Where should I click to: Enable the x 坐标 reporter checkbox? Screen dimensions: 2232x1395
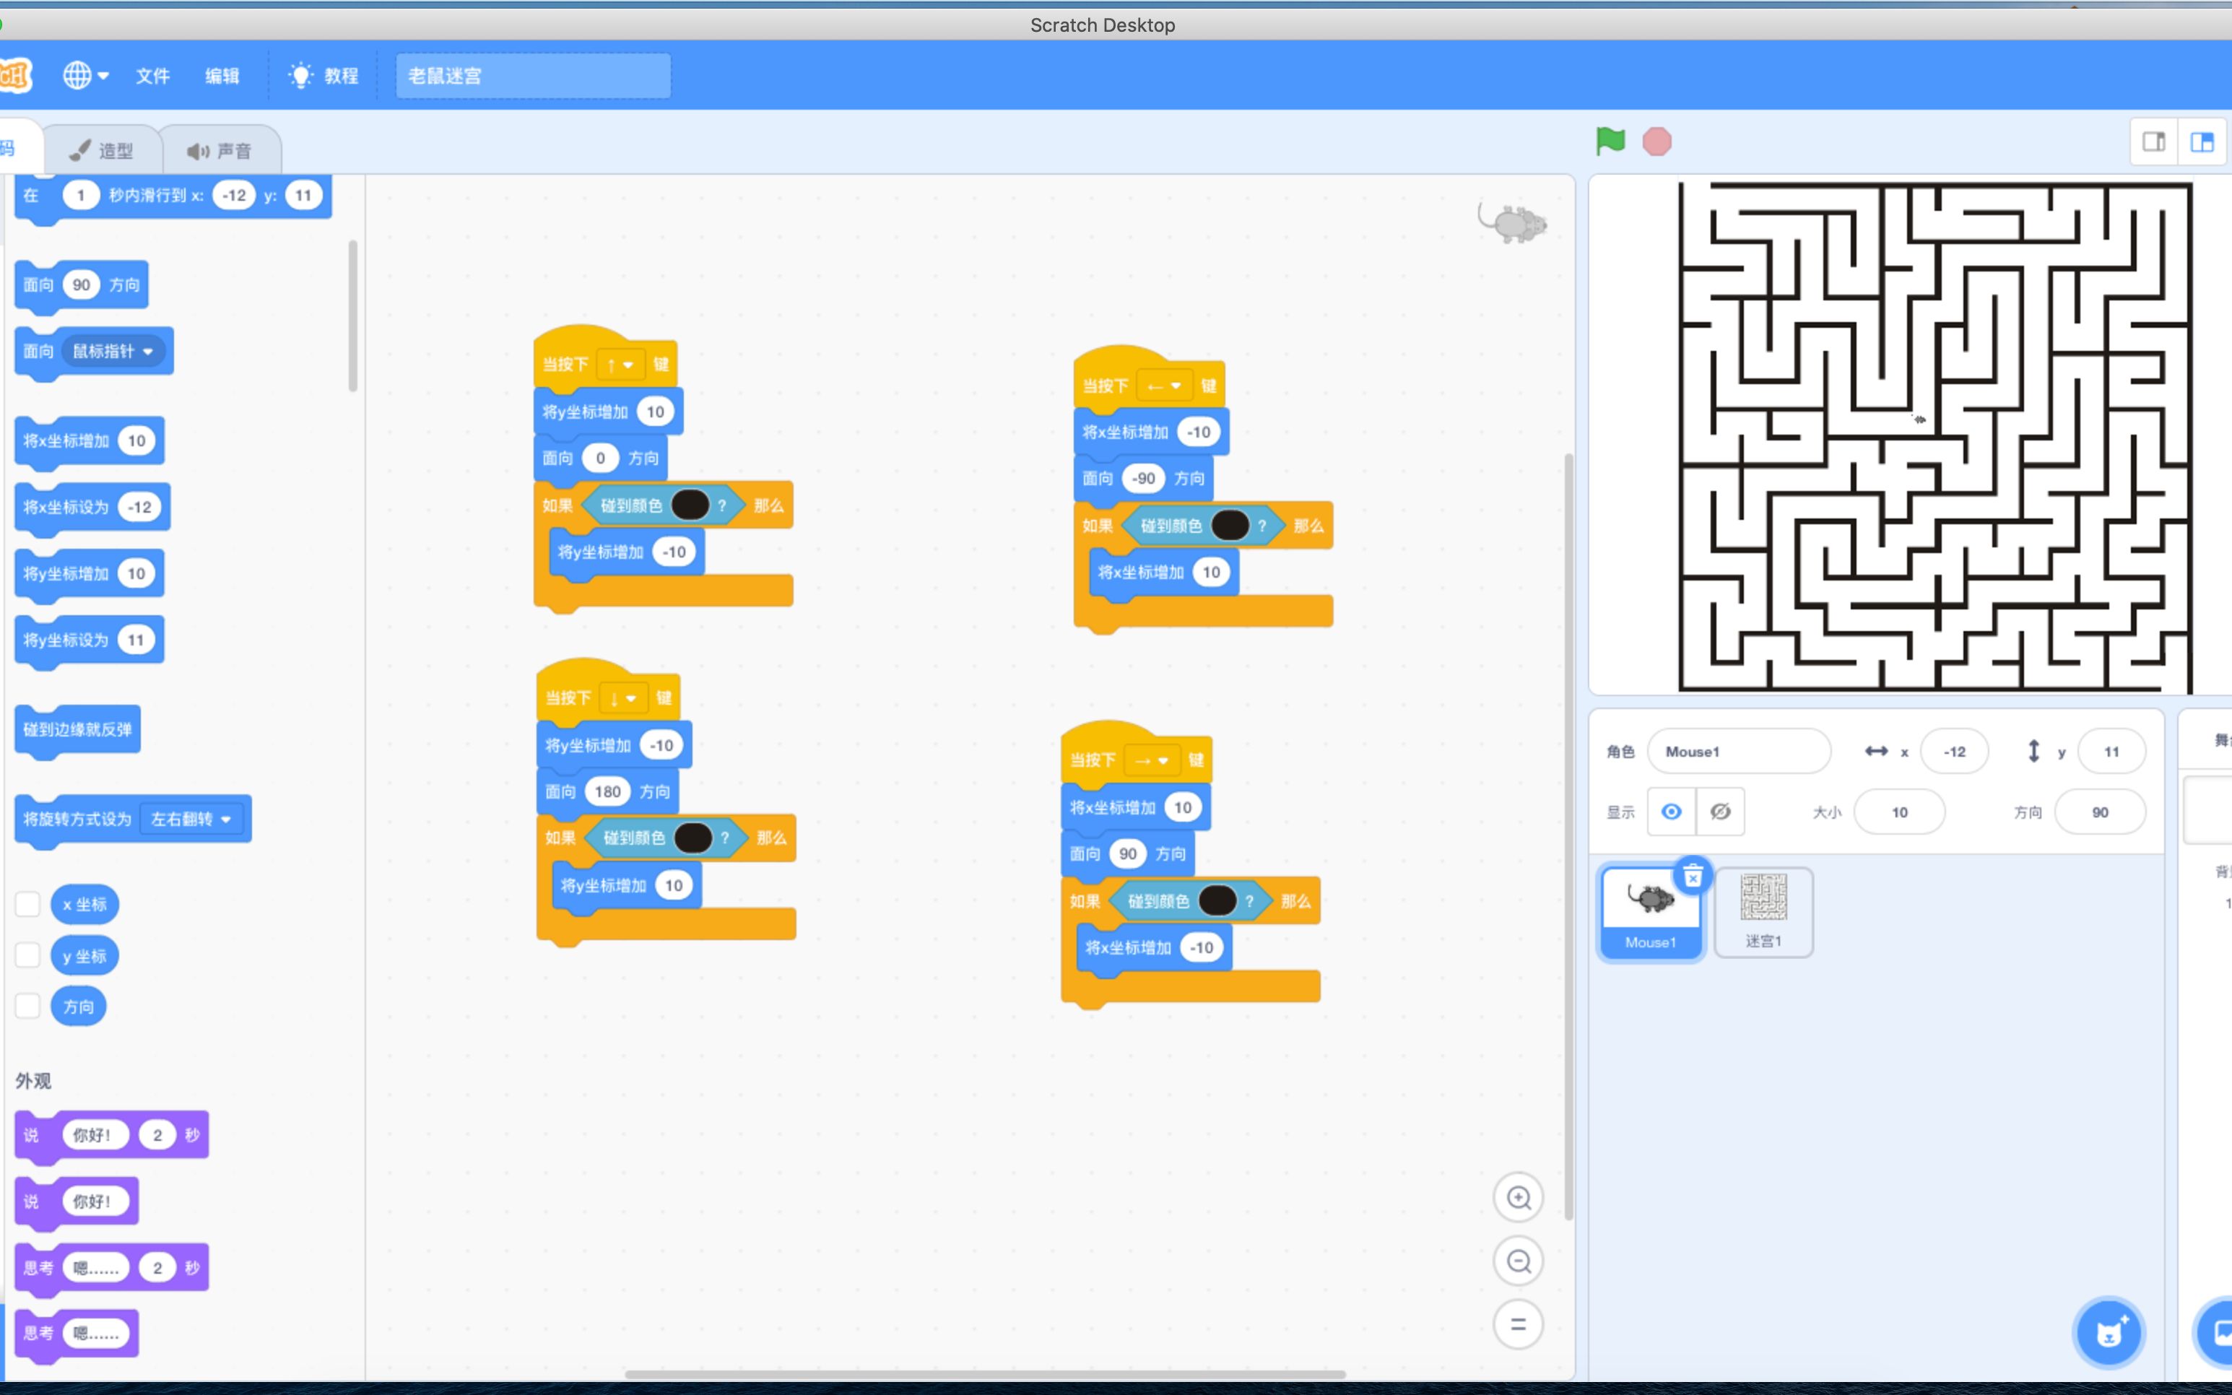click(27, 904)
